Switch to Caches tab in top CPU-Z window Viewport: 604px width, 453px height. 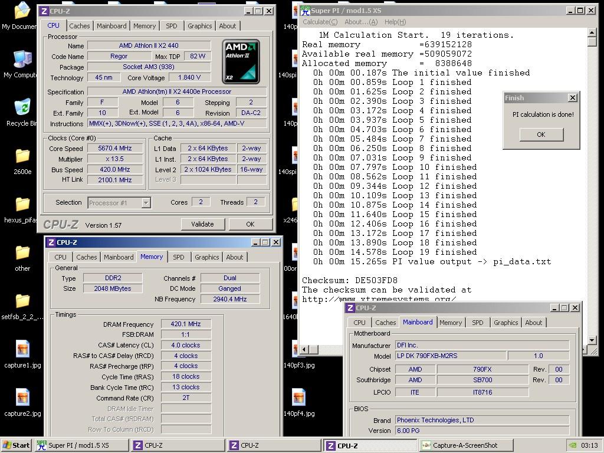pos(80,26)
